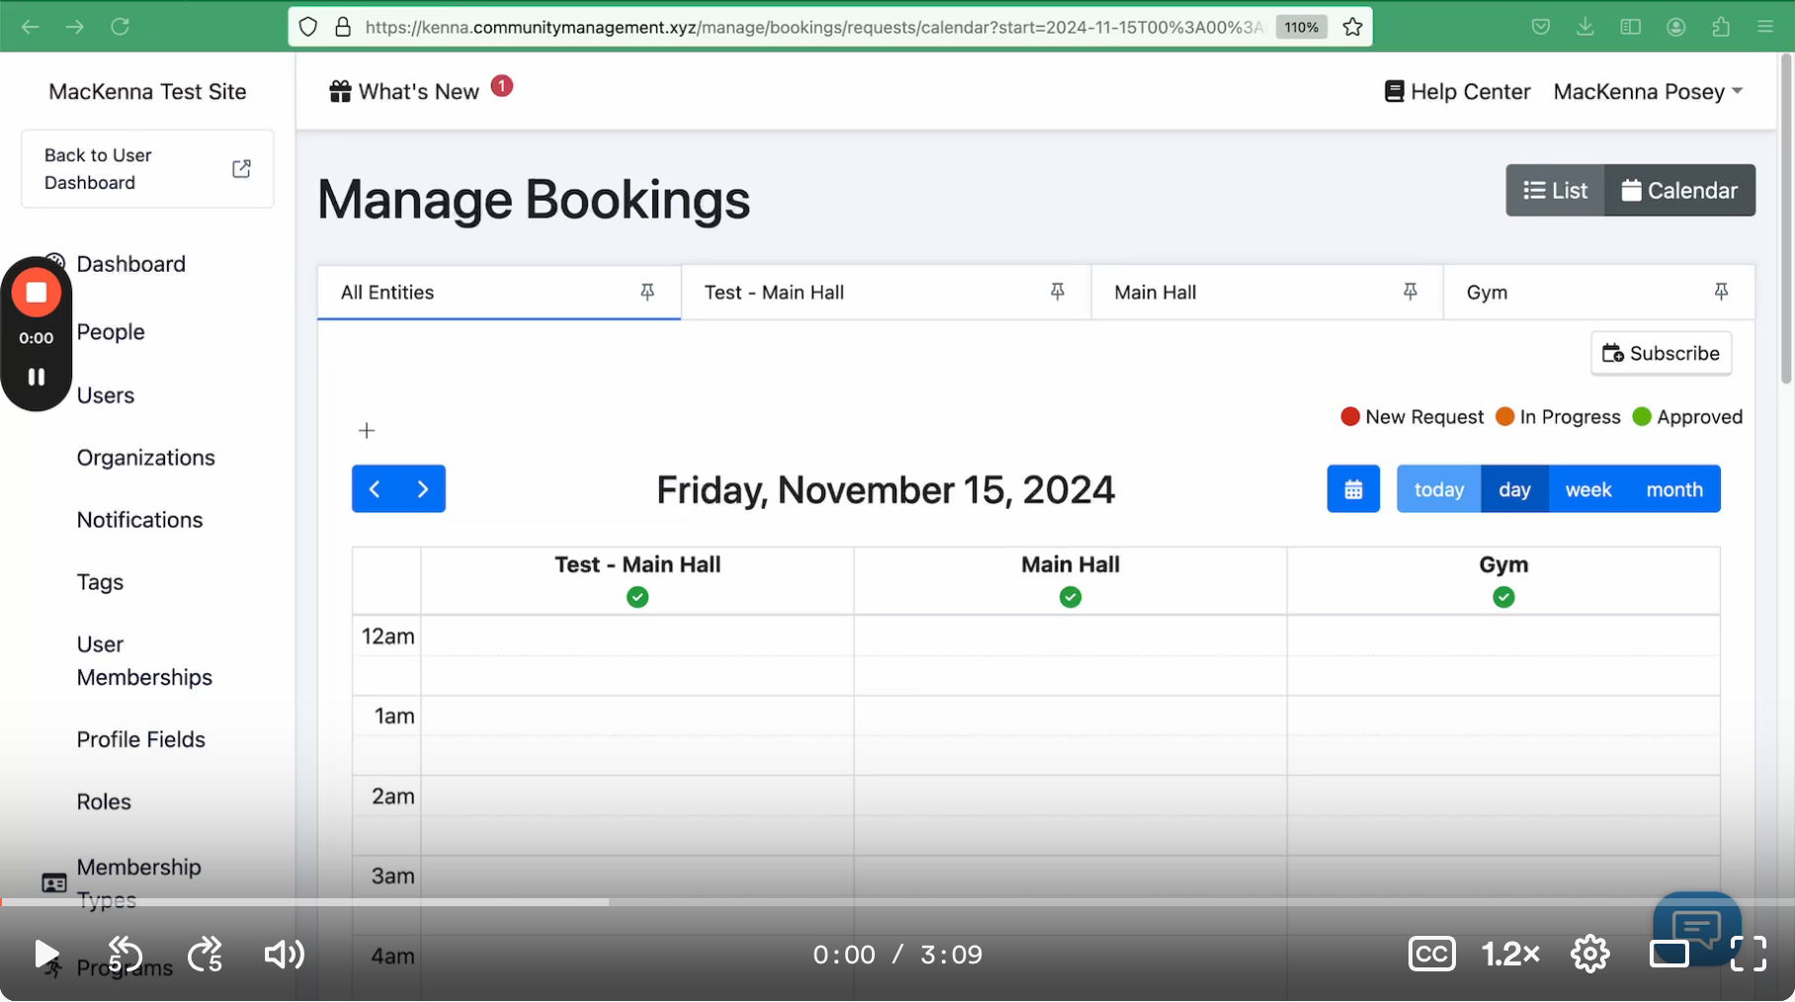
Task: Go to next day arrow
Action: click(x=423, y=489)
